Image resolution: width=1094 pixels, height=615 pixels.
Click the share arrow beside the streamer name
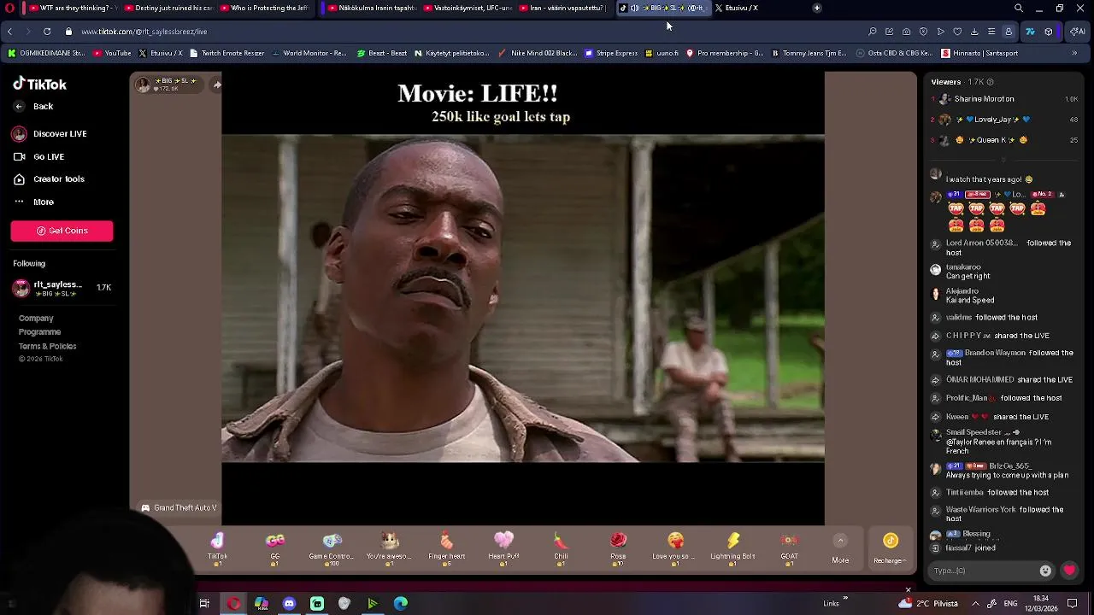pos(216,84)
